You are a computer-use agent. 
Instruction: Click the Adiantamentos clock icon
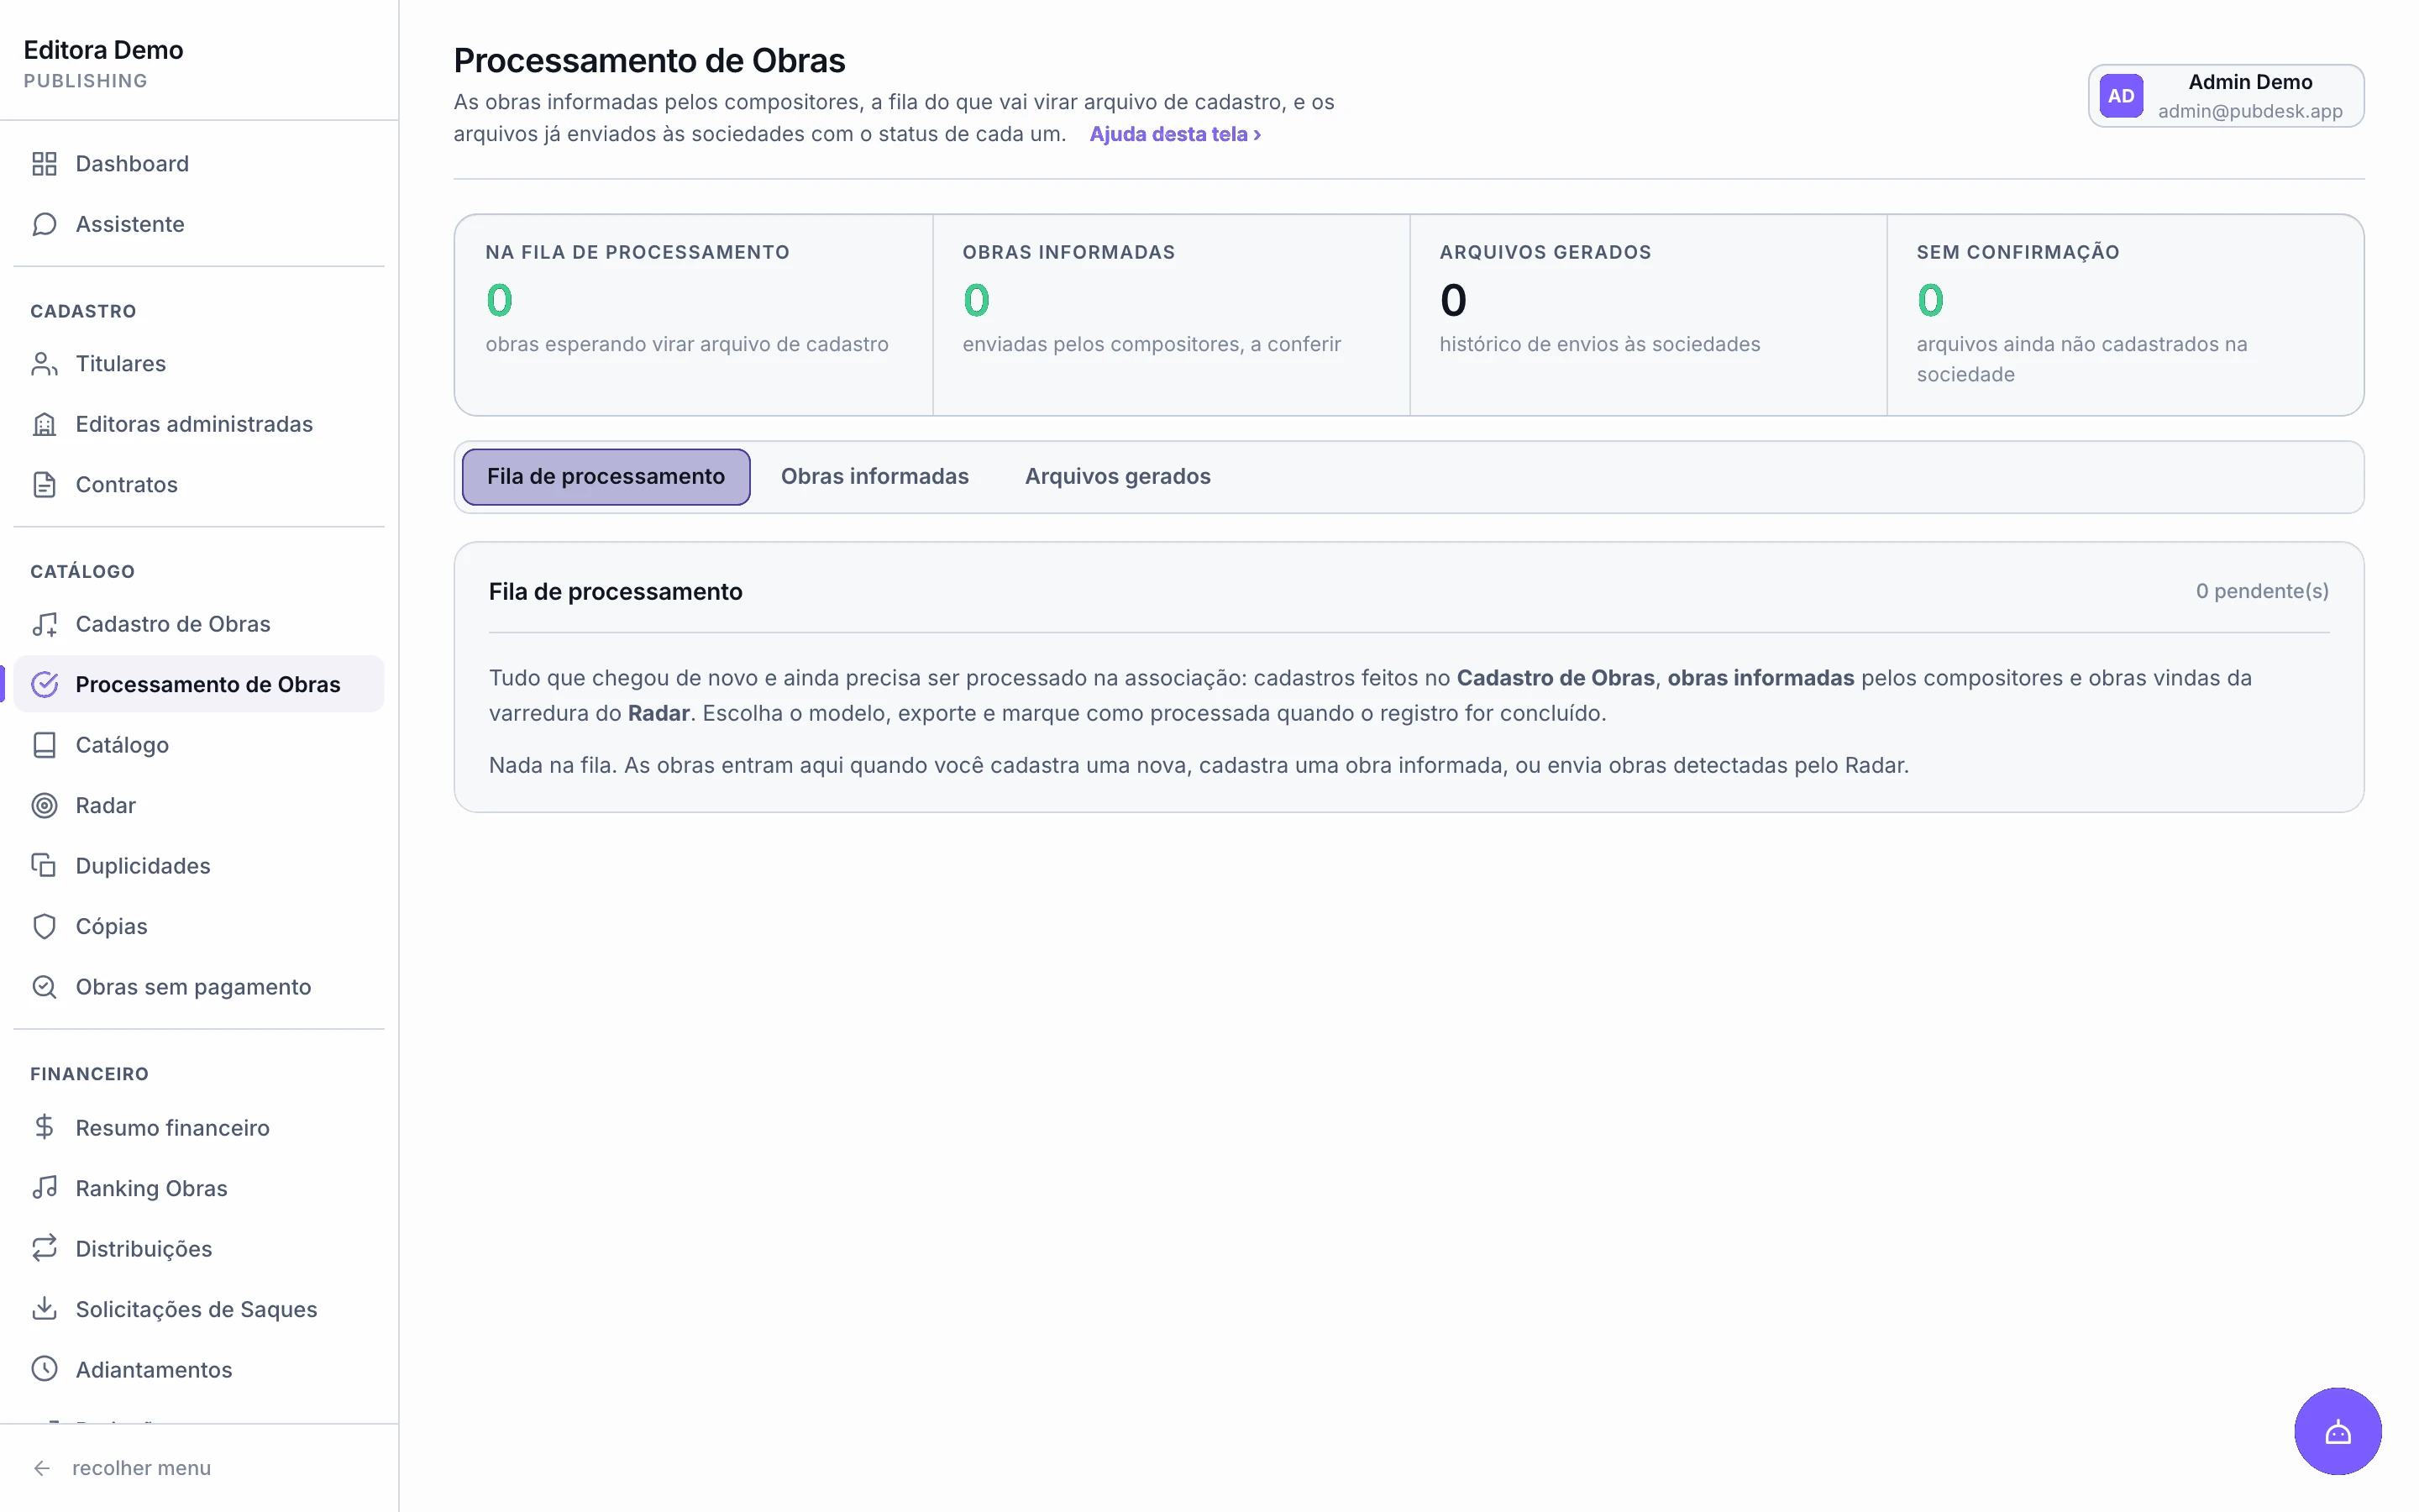(44, 1370)
